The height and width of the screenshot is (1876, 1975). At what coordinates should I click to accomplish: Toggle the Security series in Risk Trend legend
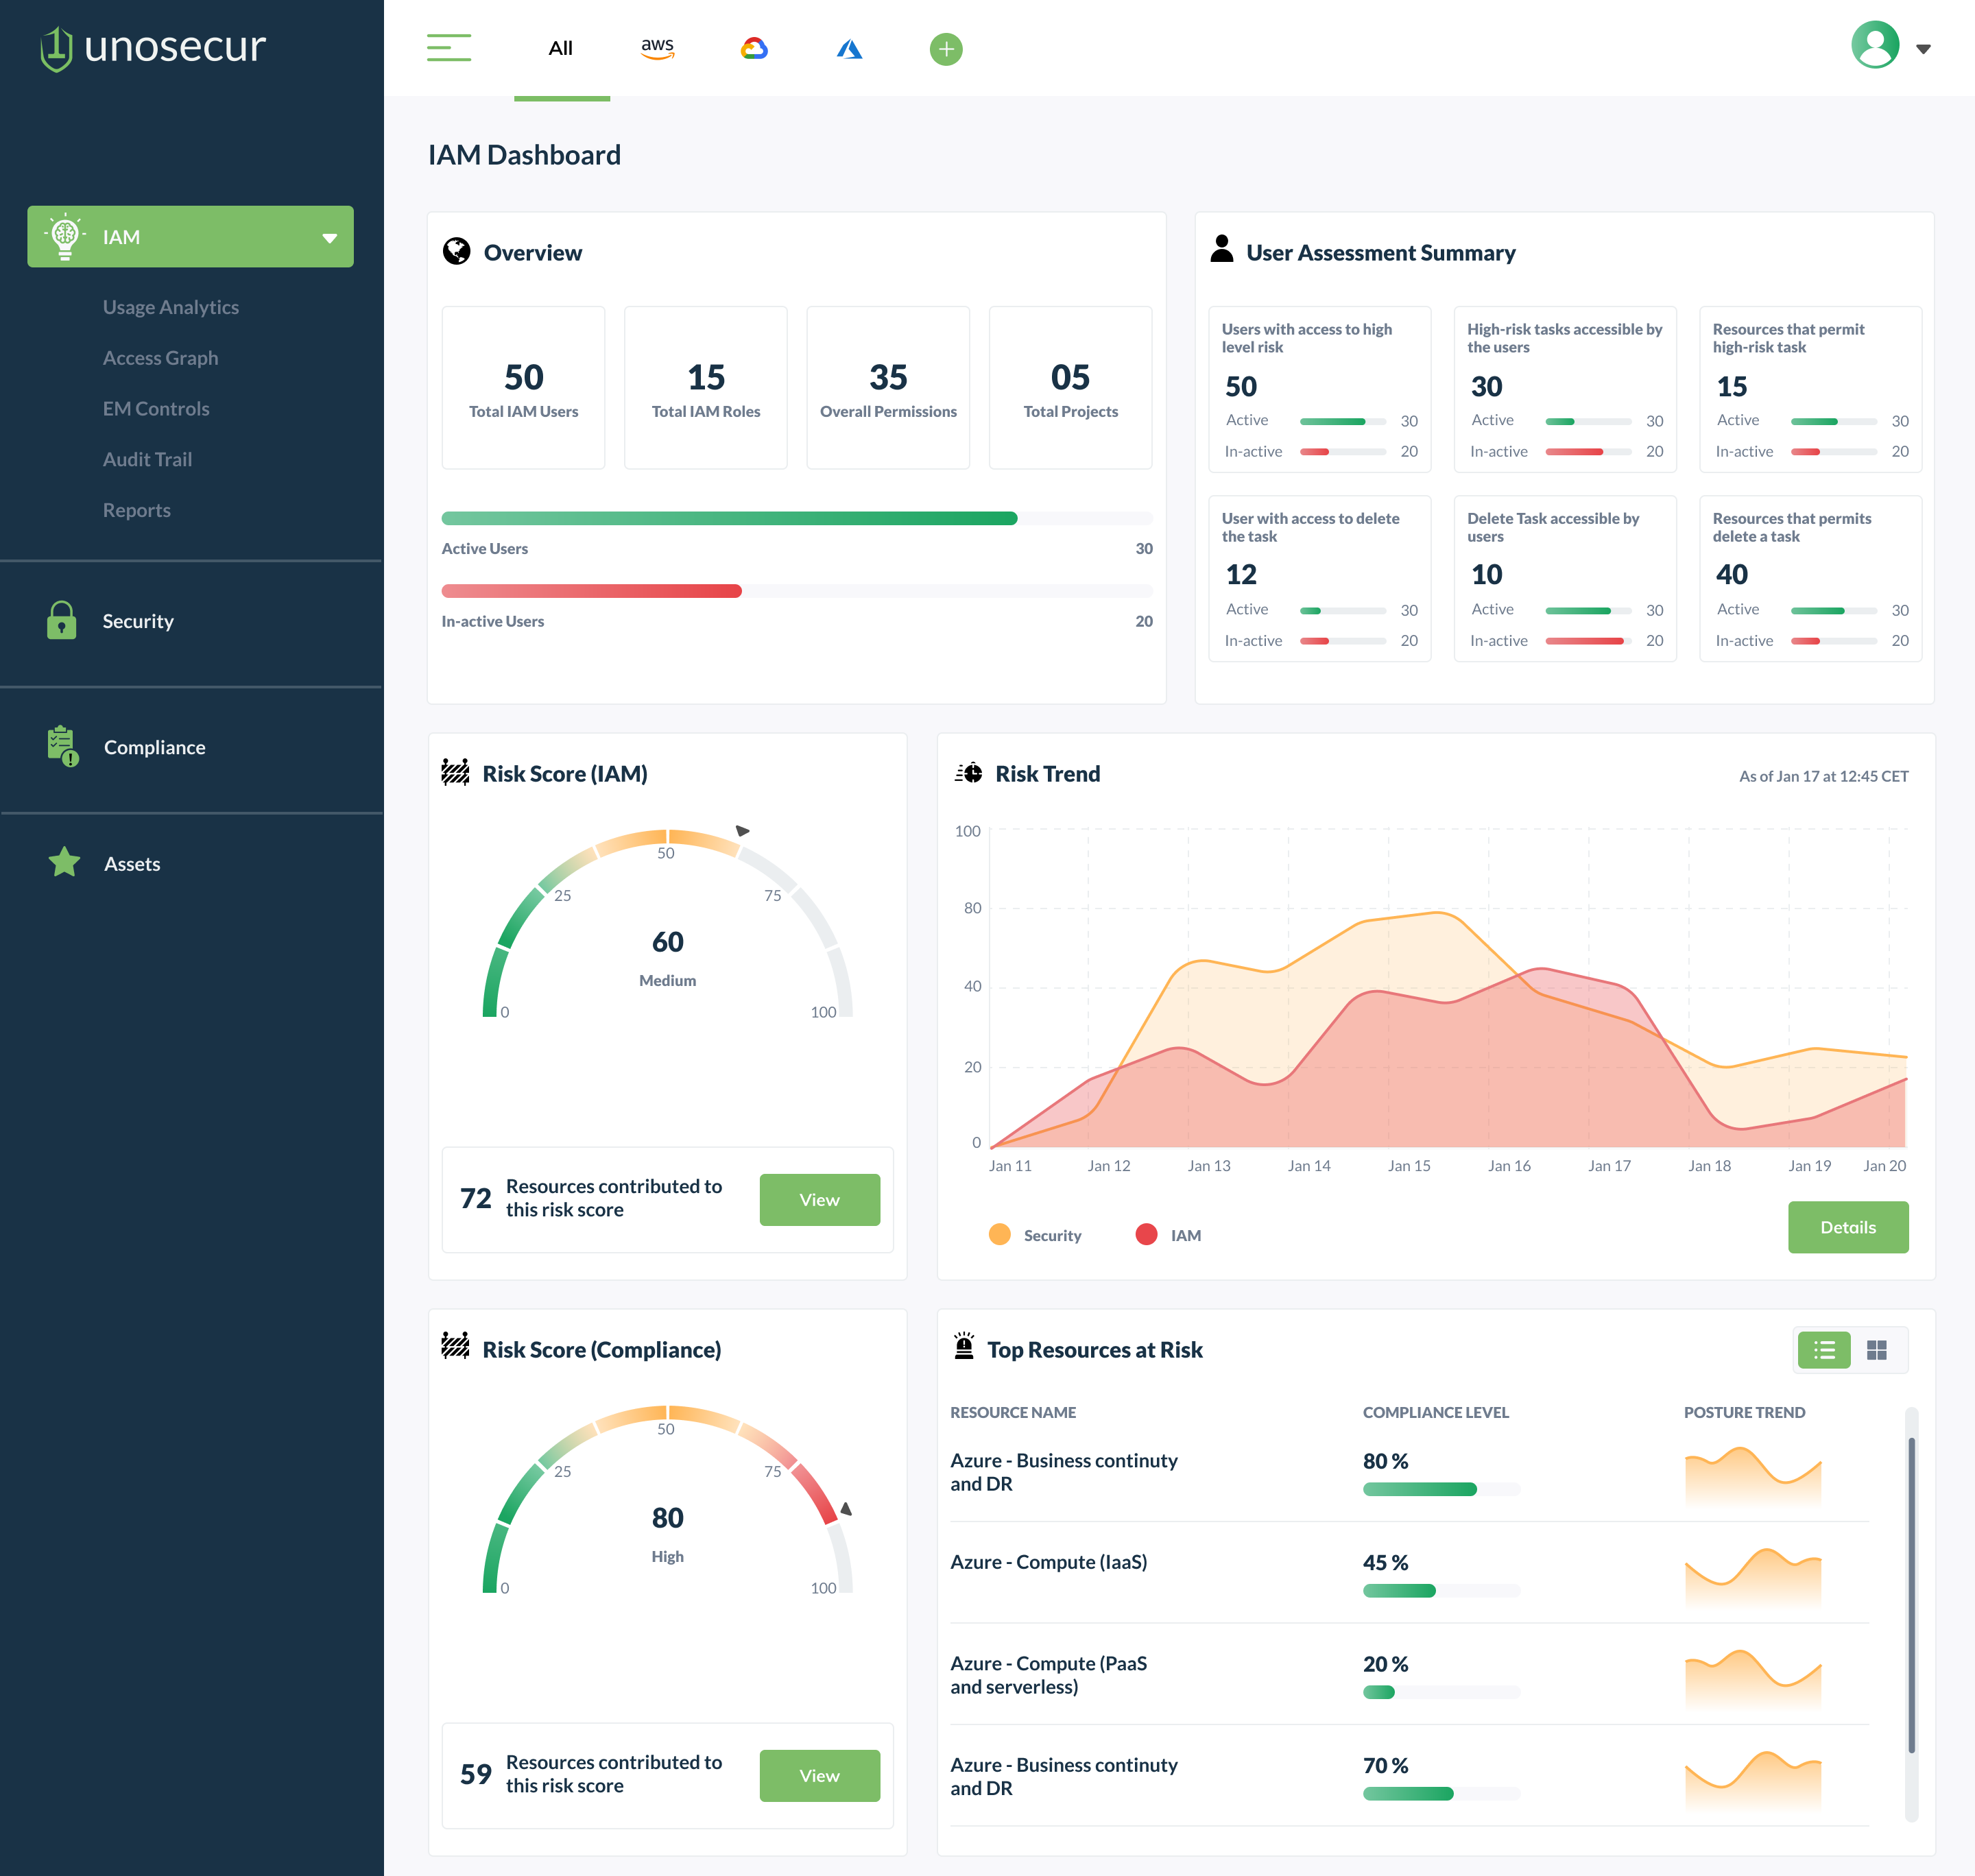[x=1036, y=1234]
